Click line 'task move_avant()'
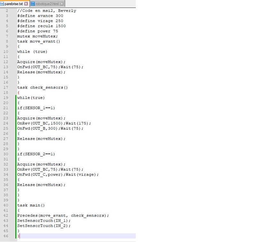Image resolution: width=276 pixels, height=242 pixels. [x=39, y=41]
